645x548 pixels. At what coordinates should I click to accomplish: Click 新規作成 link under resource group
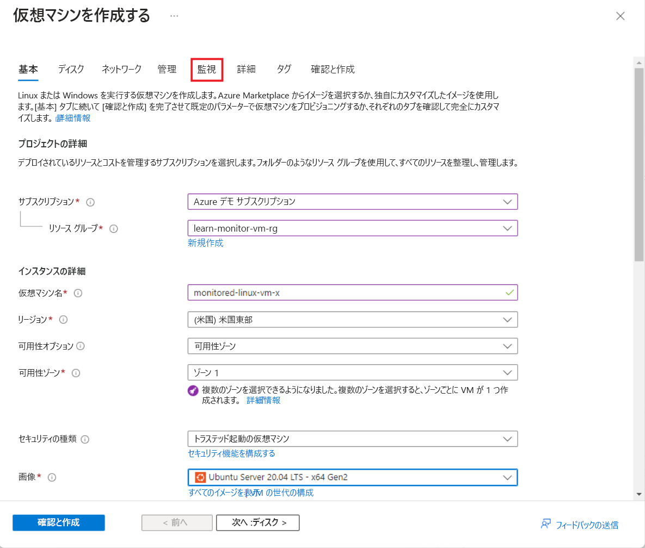click(205, 243)
